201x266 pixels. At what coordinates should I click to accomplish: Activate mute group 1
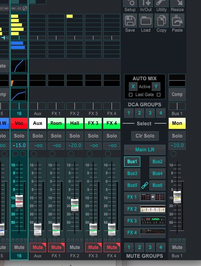129,247
